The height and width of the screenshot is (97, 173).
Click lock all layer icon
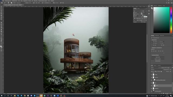click(161, 71)
